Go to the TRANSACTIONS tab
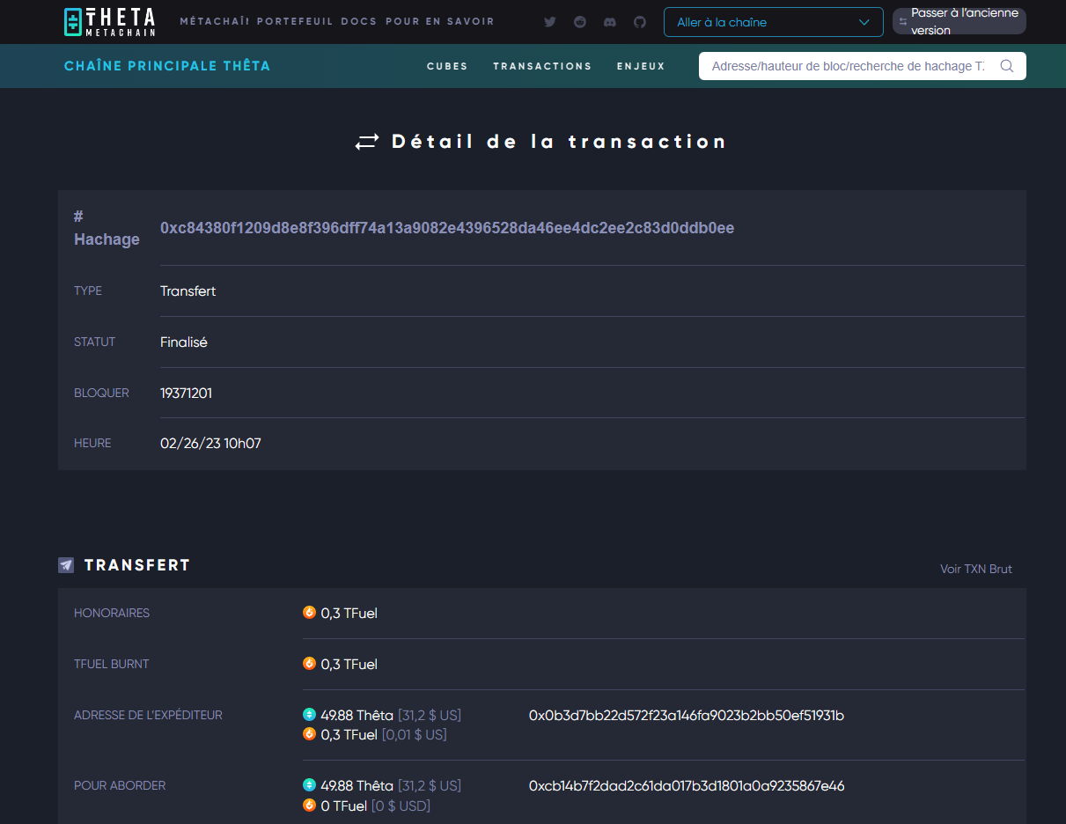 542,66
